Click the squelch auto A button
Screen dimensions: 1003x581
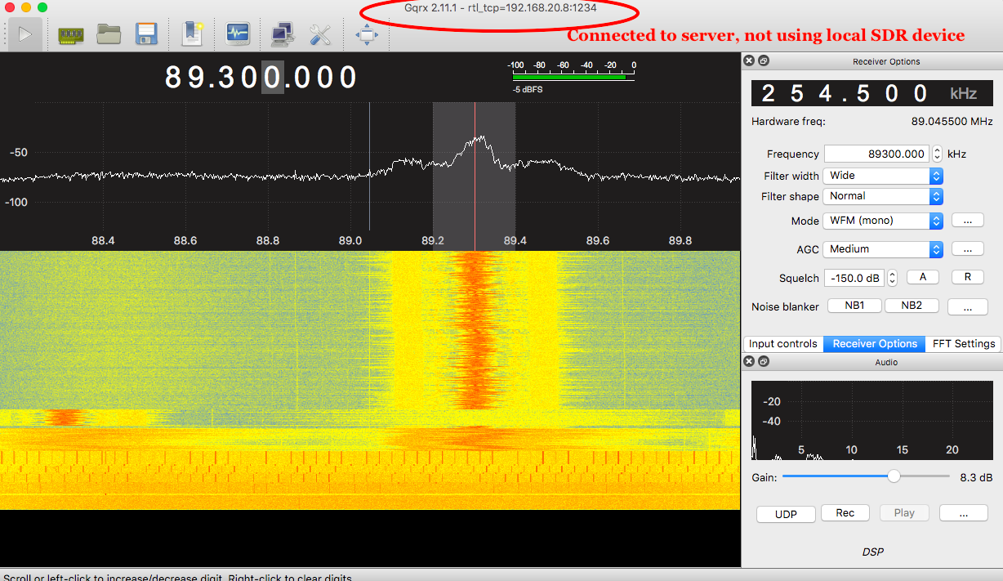pos(923,277)
